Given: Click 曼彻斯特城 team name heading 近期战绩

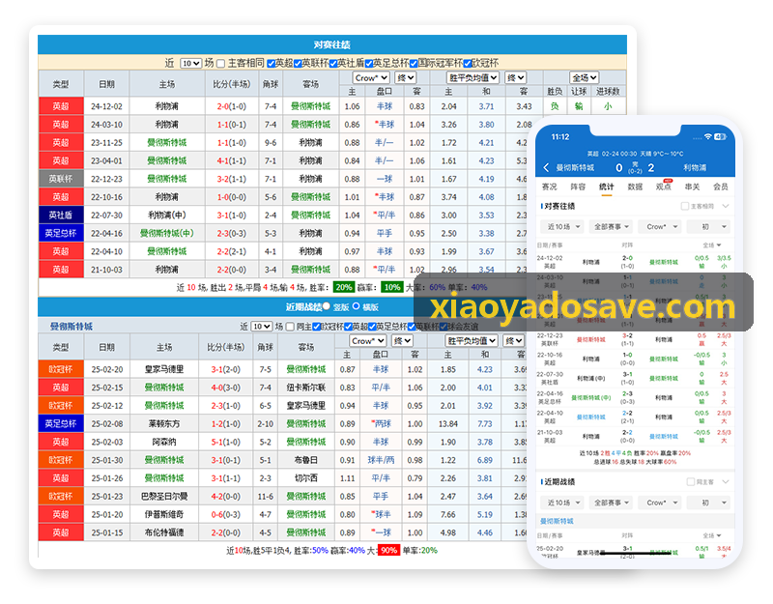Looking at the screenshot, I should 72,327.
